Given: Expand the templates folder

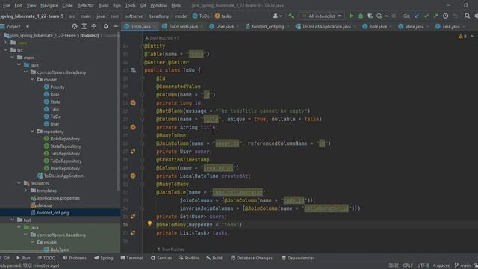Looking at the screenshot, I should [x=26, y=191].
